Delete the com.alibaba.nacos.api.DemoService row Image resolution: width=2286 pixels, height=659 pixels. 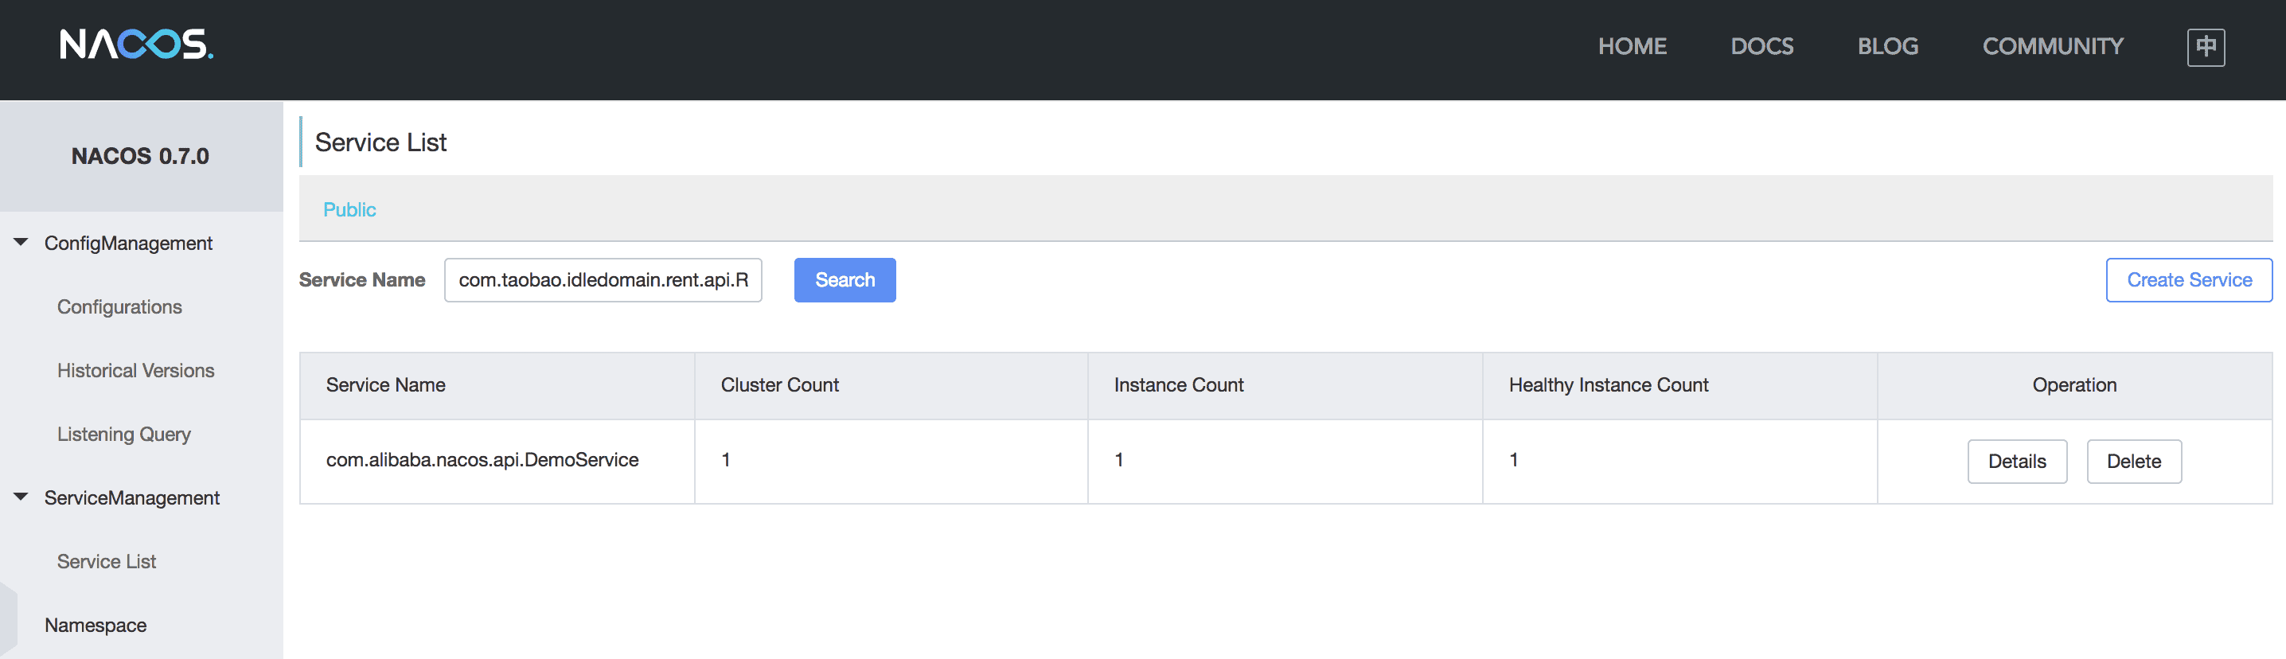(2133, 461)
